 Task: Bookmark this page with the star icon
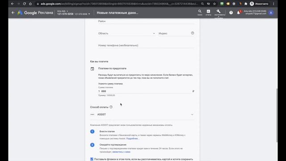click(x=214, y=4)
